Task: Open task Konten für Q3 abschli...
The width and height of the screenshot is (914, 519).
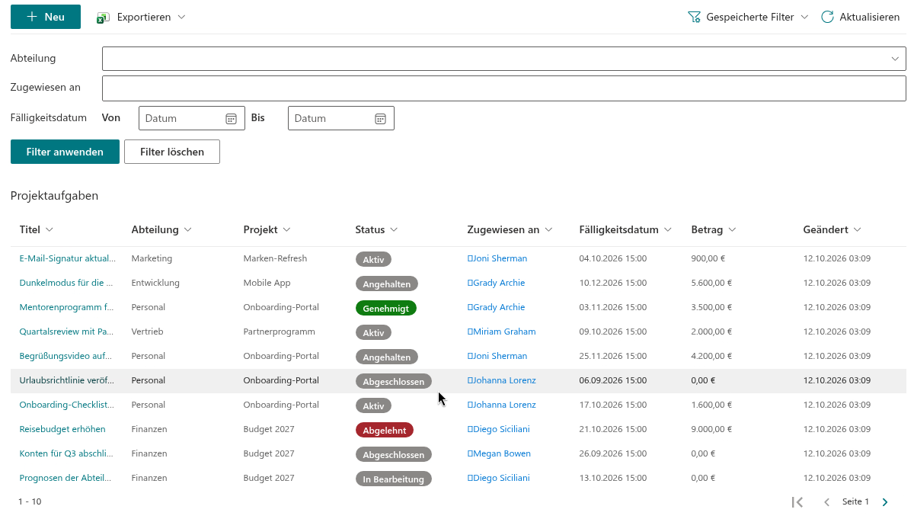Action: click(66, 453)
